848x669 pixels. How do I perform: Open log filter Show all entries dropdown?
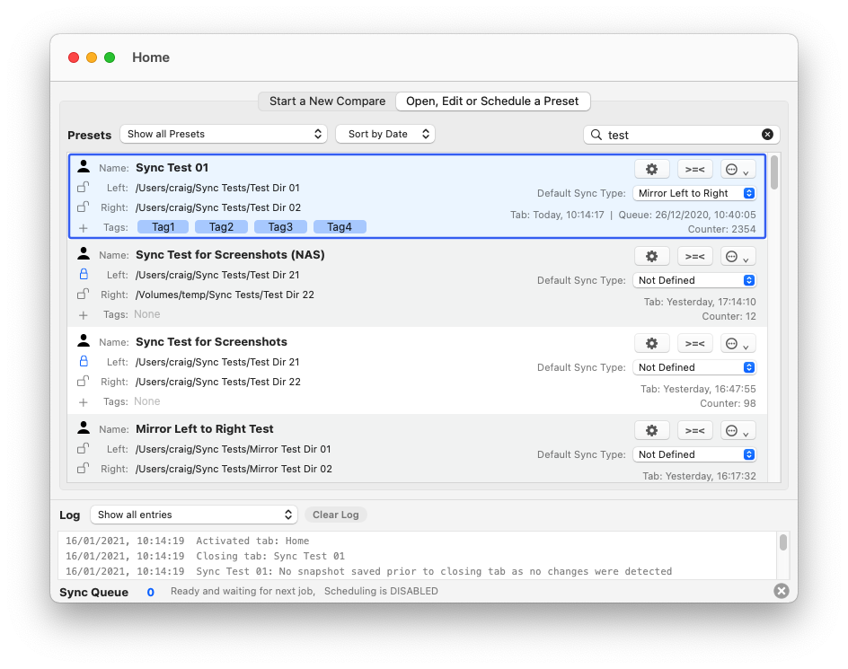(194, 515)
